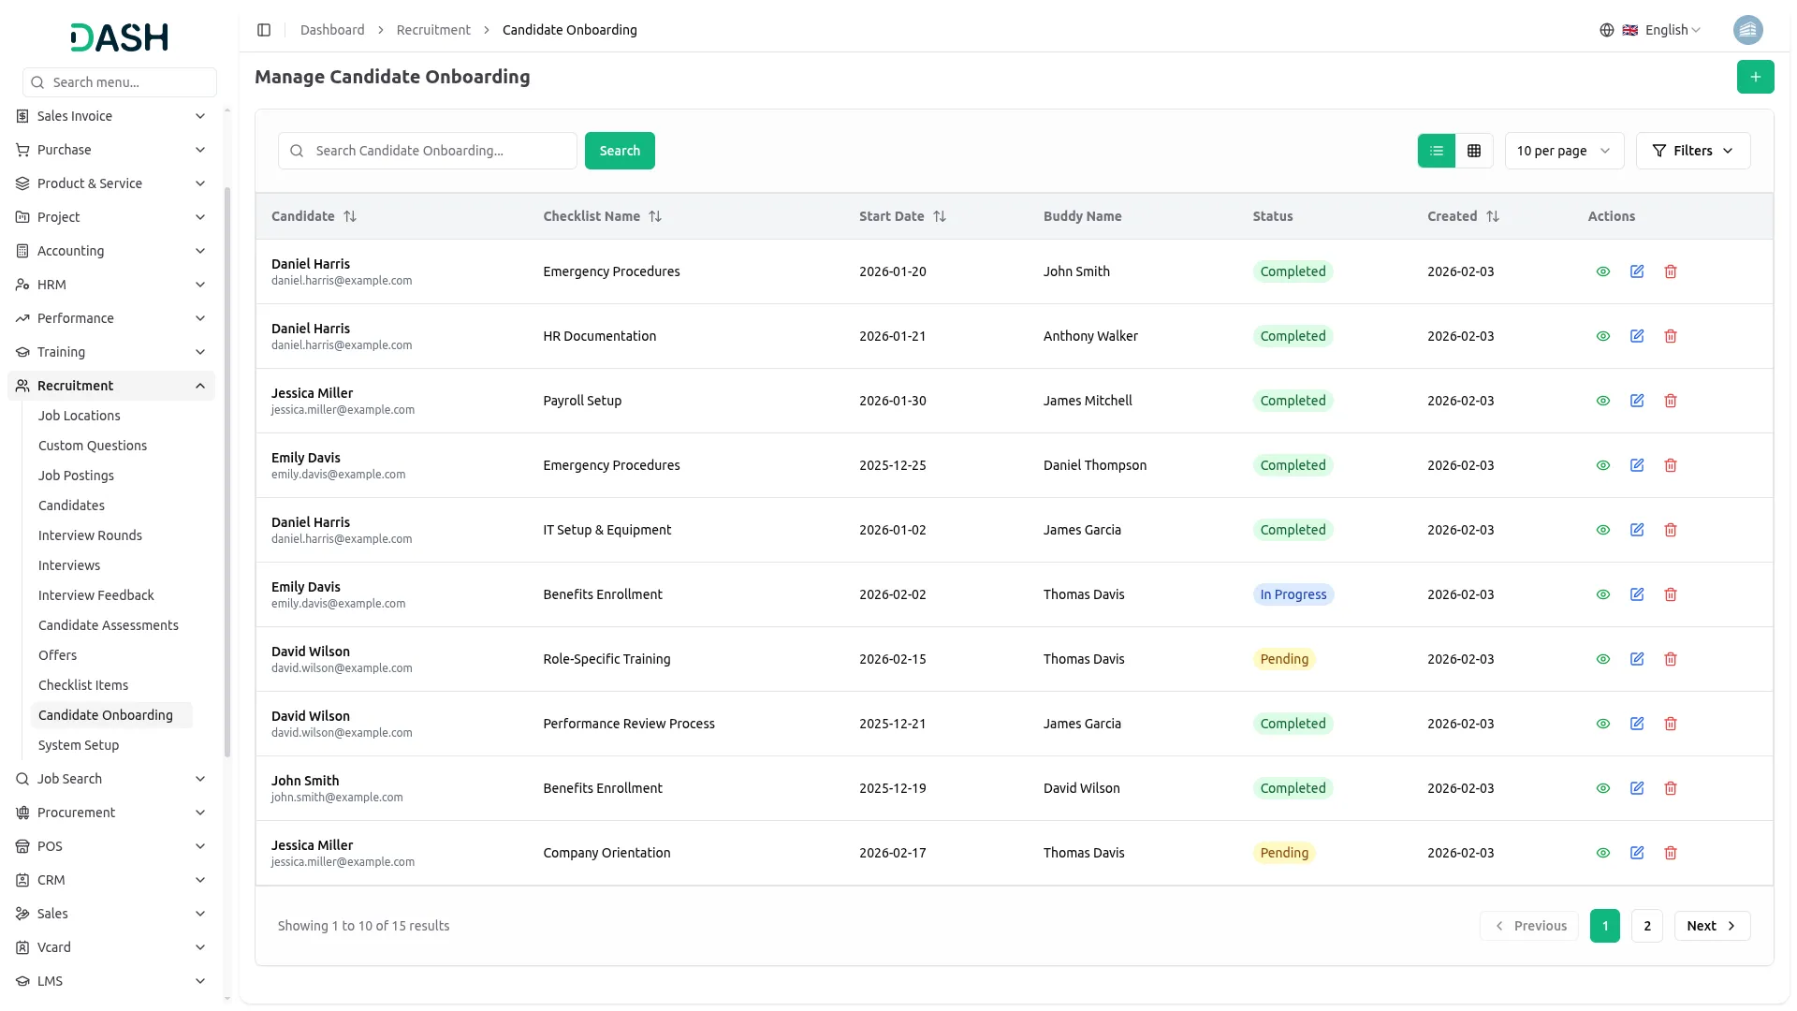
Task: Switch to list view
Action: [x=1437, y=151]
